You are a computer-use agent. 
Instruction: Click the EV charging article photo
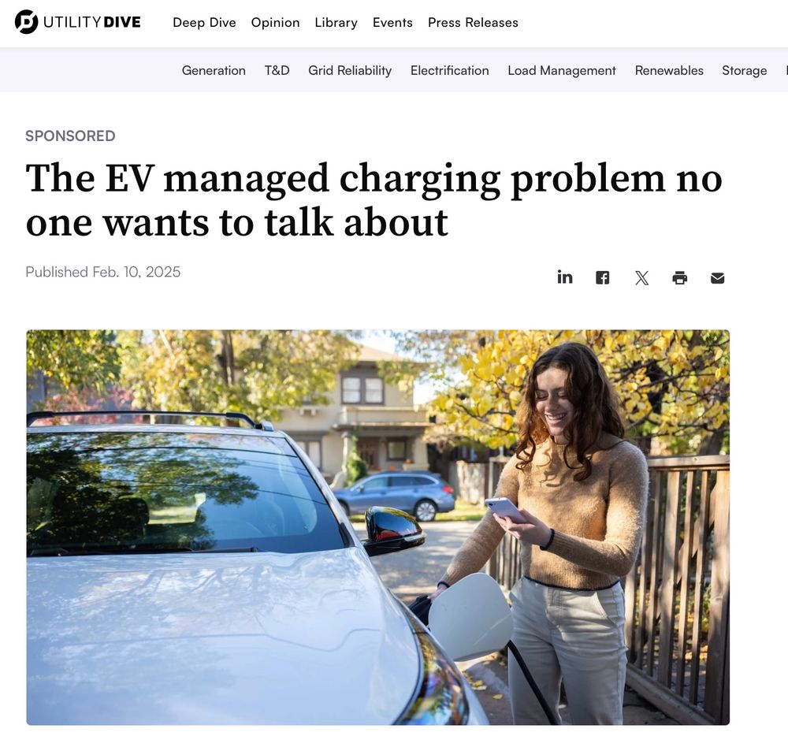(378, 527)
